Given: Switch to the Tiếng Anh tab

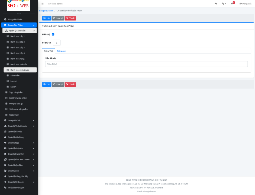Looking at the screenshot, I should tap(62, 51).
